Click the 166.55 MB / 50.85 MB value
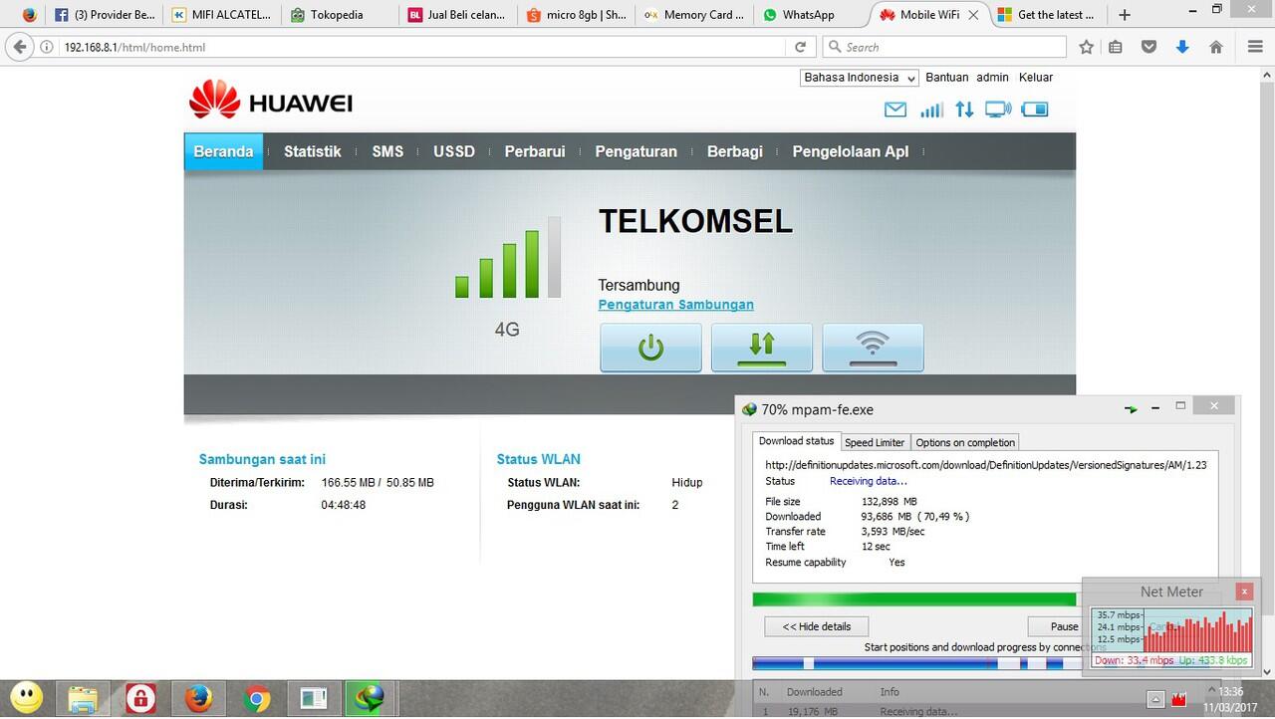Viewport: 1275px width, 719px height. click(378, 483)
